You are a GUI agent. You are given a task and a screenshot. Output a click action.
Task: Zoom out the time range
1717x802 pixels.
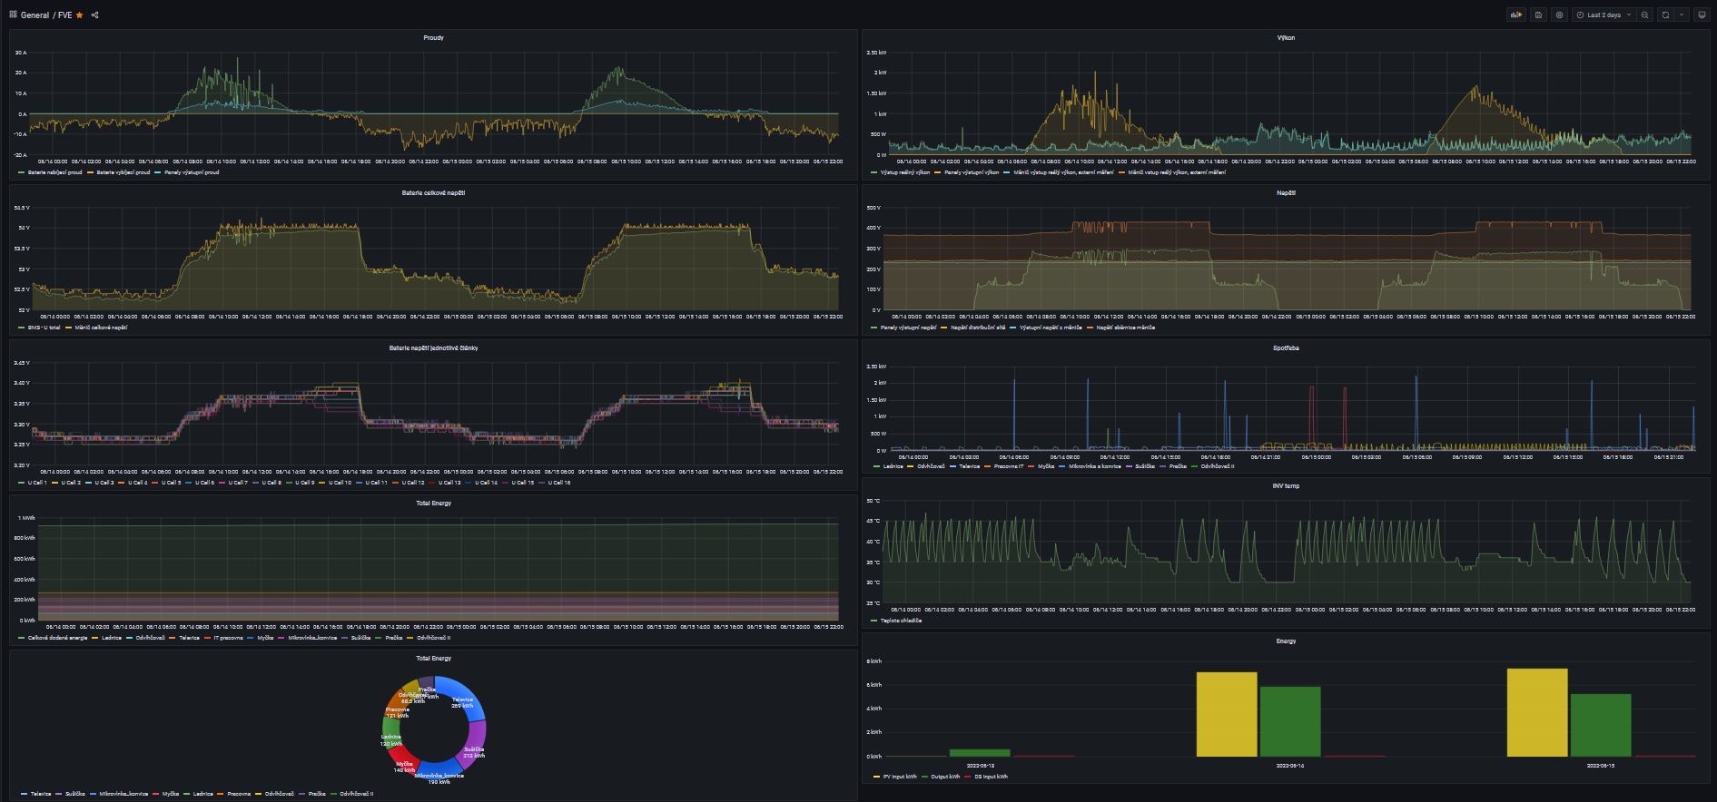point(1644,15)
